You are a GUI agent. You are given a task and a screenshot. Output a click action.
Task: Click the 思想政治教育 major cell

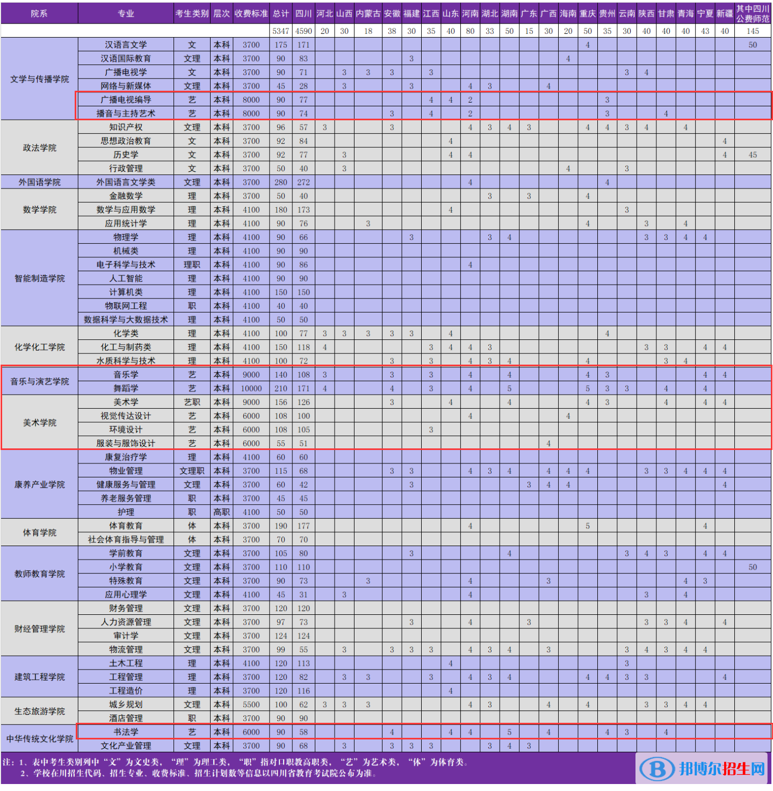coord(126,141)
